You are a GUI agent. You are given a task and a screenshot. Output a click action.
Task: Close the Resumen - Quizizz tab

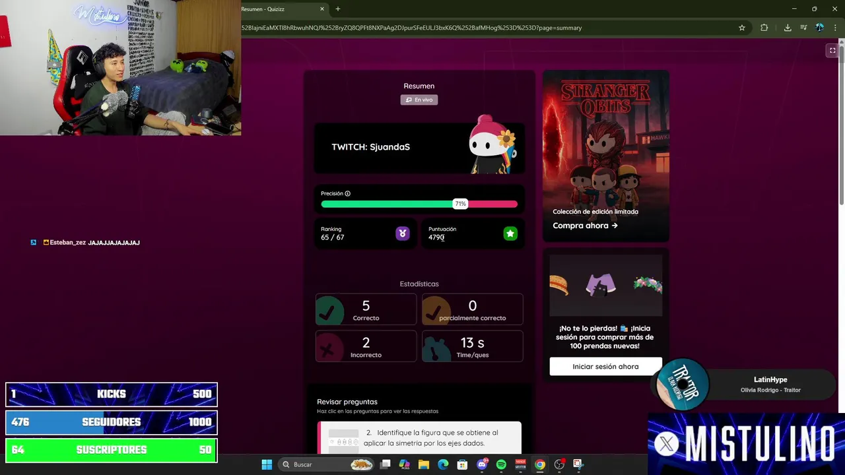pos(322,9)
